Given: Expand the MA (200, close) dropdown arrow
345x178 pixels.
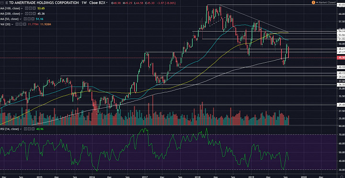Looking at the screenshot, I should 22,13.
